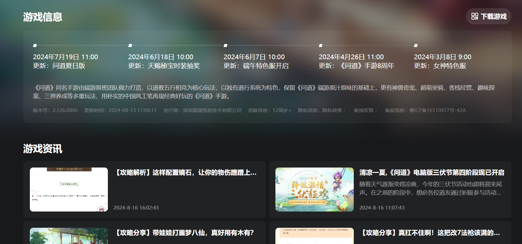
Task: Open the 隐私政策 privacy policy link
Action: coord(332,110)
